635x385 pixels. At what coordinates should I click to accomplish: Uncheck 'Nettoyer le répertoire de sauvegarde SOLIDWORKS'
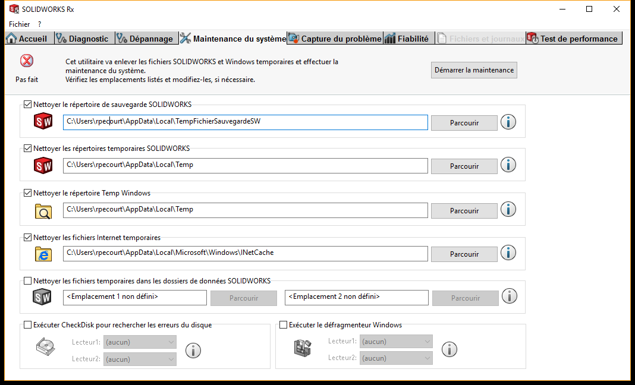coord(27,105)
